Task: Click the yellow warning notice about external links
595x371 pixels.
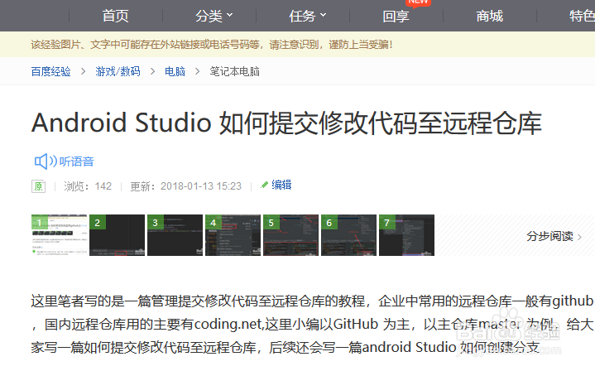Action: [212, 45]
